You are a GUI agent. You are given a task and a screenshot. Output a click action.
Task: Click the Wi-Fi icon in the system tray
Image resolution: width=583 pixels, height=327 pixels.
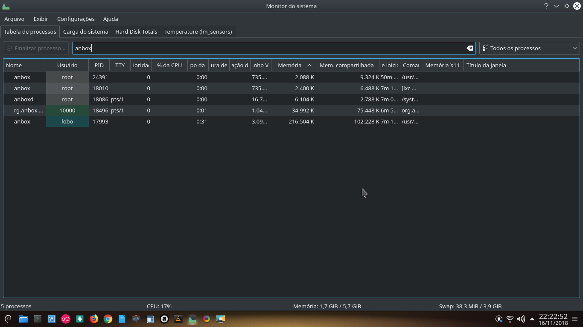click(510, 318)
